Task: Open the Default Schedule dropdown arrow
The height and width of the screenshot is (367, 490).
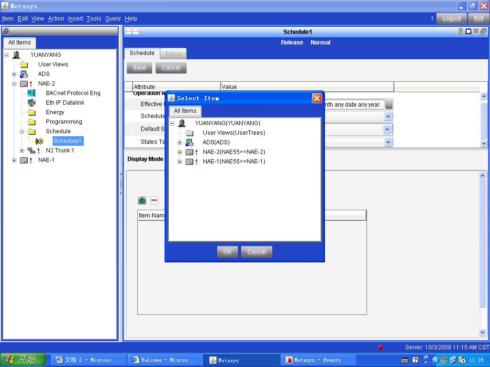Action: 388,130
